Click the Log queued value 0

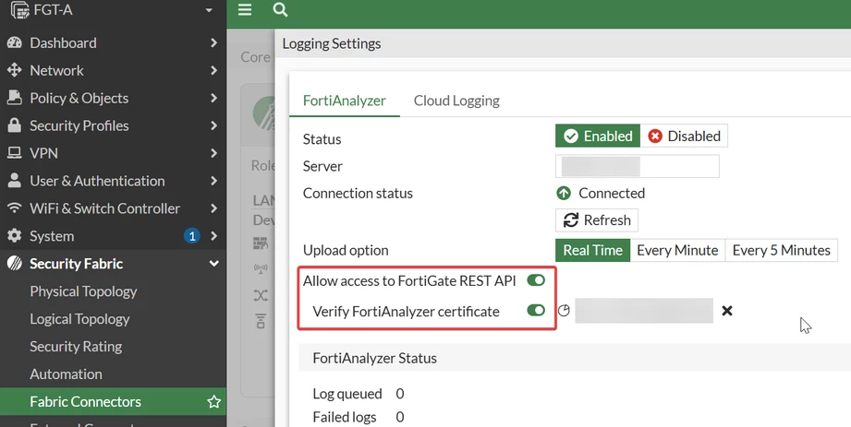pos(400,394)
